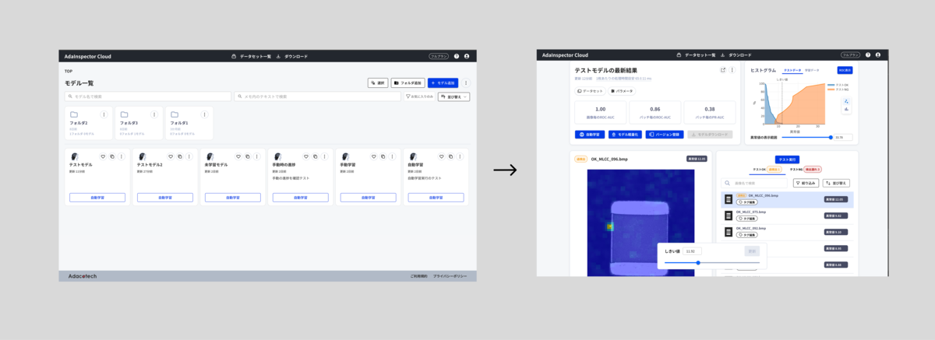Viewport: 935px width, 340px height.
Task: Click copy icon on 未学習モデル card
Action: pyautogui.click(x=248, y=156)
